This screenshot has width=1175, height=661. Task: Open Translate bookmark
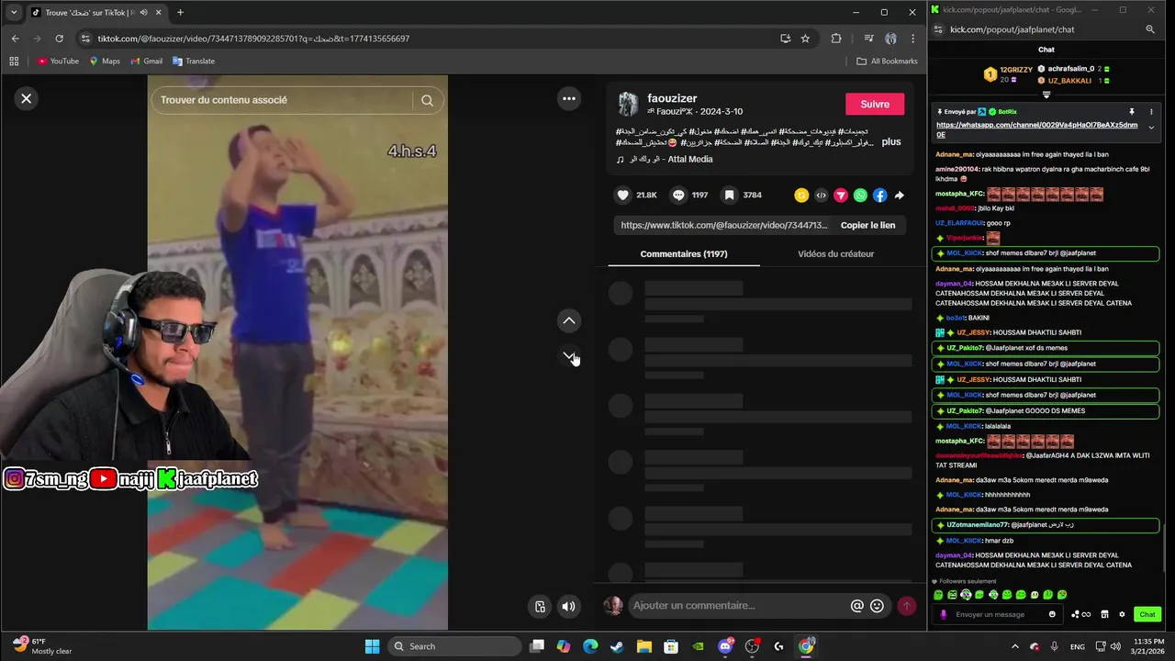coord(194,62)
